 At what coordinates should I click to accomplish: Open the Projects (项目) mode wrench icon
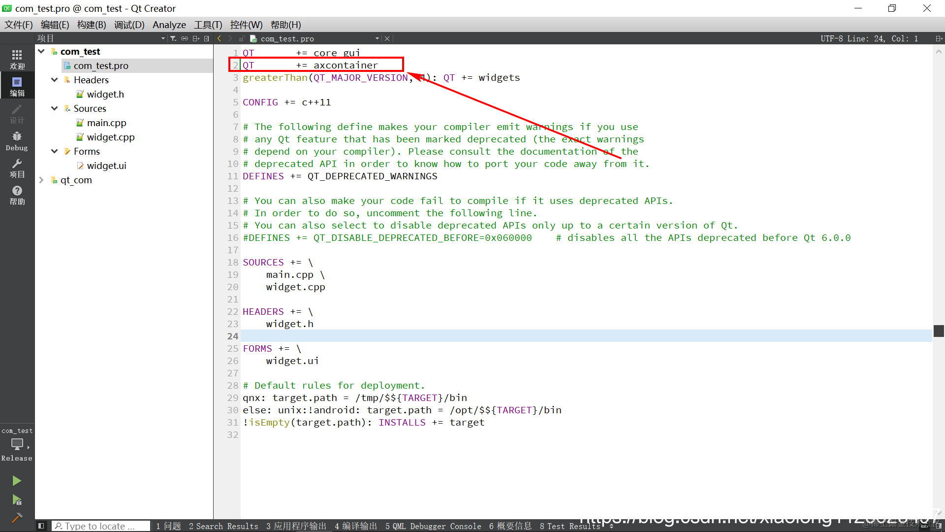[17, 168]
